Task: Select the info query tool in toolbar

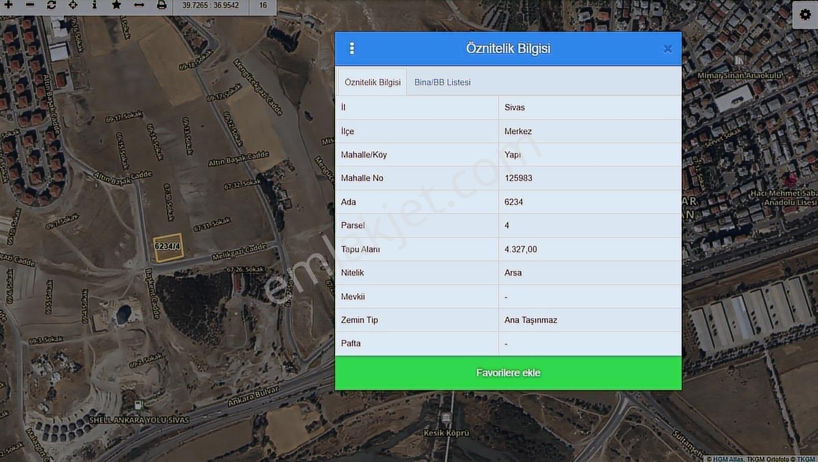Action: tap(95, 5)
